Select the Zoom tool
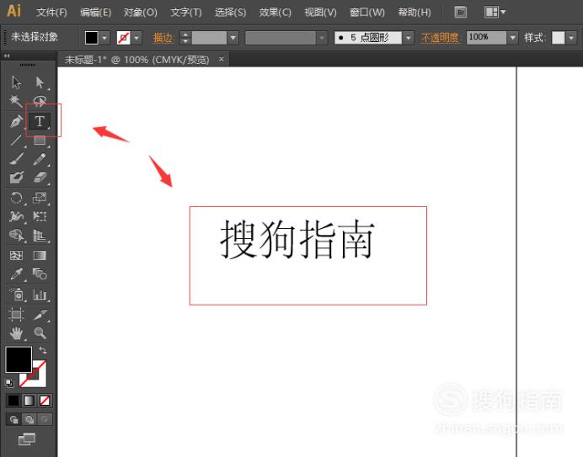Image resolution: width=583 pixels, height=457 pixels. [x=40, y=333]
